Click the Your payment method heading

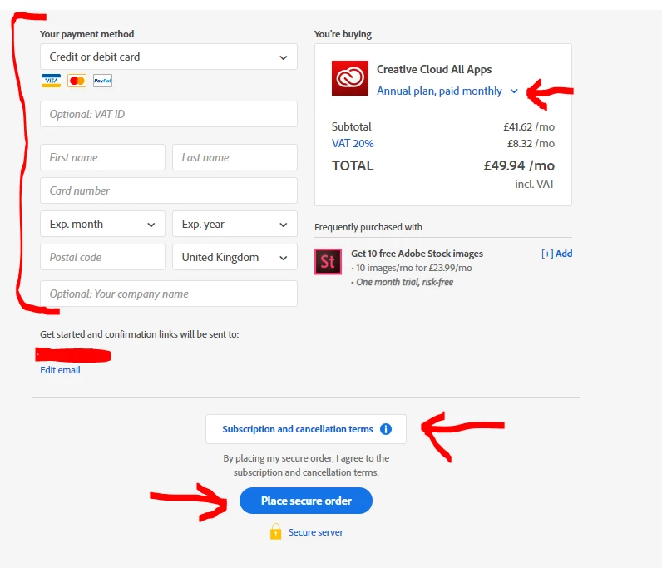coord(87,34)
